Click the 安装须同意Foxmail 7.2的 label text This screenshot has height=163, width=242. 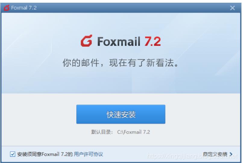pyautogui.click(x=45, y=154)
